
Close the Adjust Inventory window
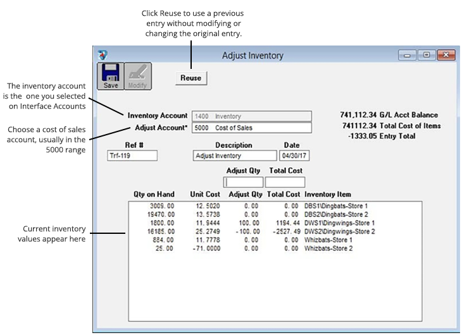(x=446, y=56)
